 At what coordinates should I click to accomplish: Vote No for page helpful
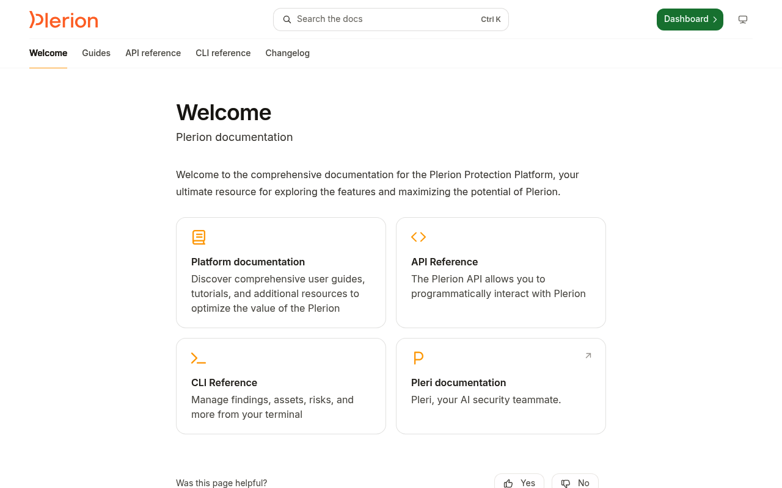[575, 482]
